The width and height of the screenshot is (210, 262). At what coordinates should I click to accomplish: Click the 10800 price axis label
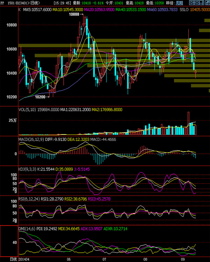pyautogui.click(x=12, y=25)
